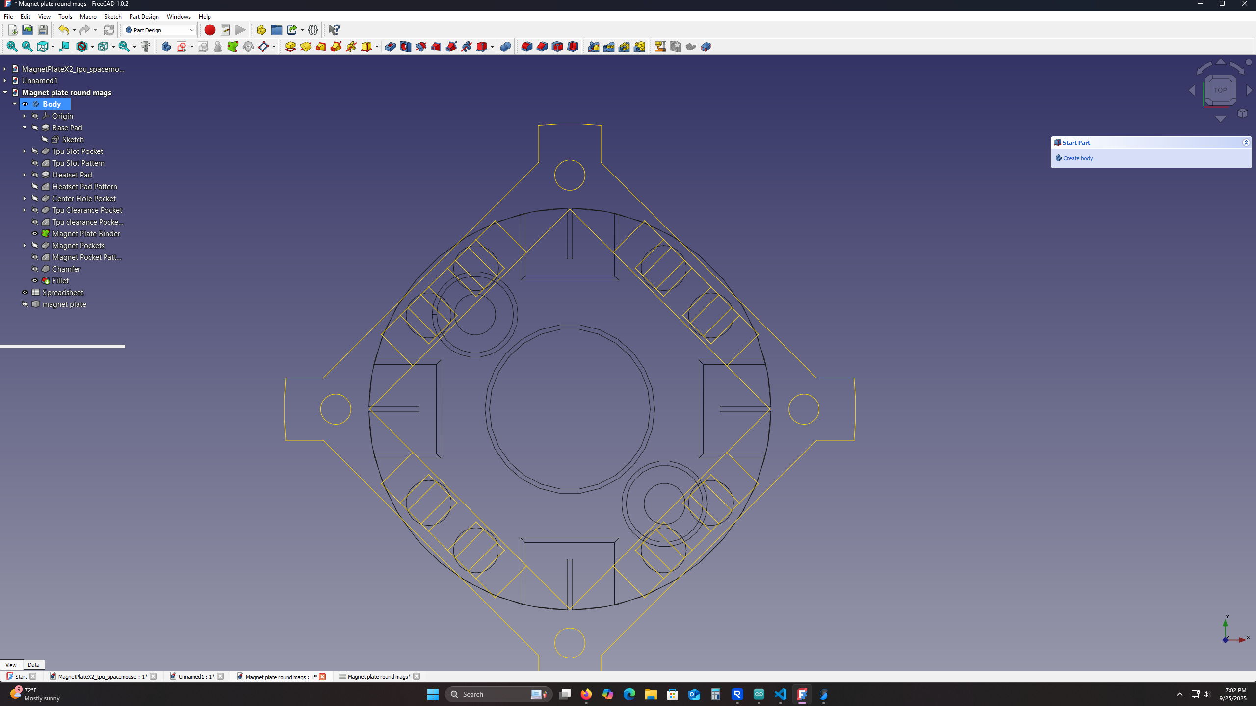Screen dimensions: 1256x706
Task: Hide the Fillet feature
Action: [35, 280]
